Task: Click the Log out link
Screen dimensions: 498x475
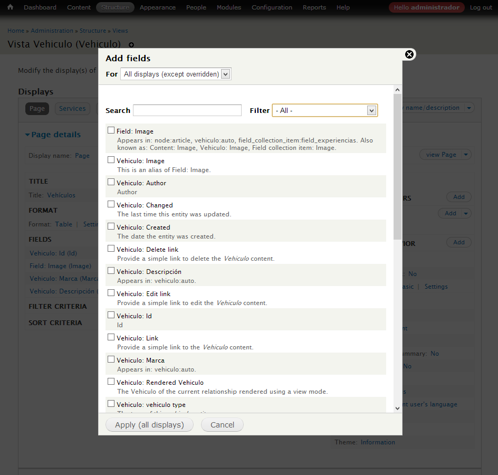Action: (481, 7)
